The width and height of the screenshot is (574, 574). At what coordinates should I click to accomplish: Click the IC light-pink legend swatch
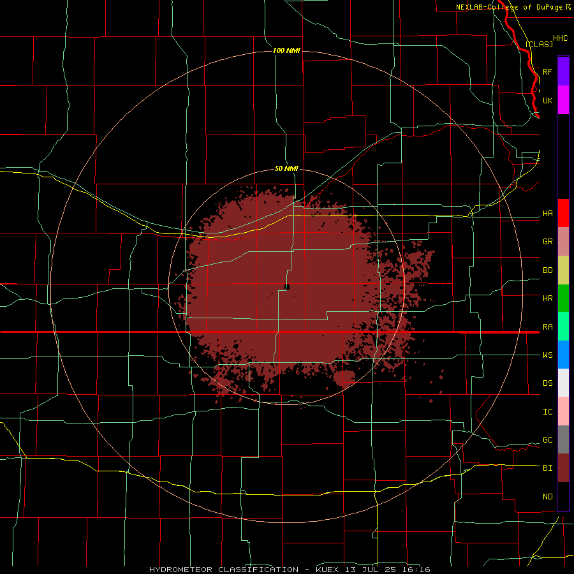point(563,411)
